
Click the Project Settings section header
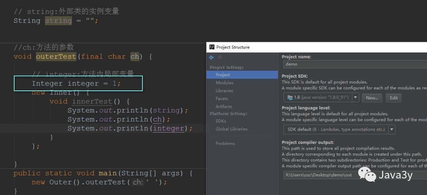coord(227,67)
